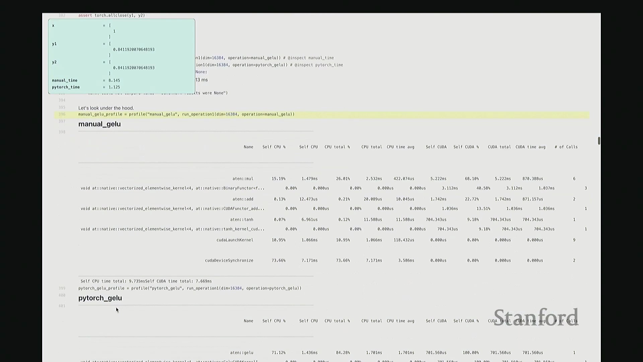This screenshot has width=643, height=362.
Task: Click the pytorch_time variable in inspect panel
Action: pos(66,87)
